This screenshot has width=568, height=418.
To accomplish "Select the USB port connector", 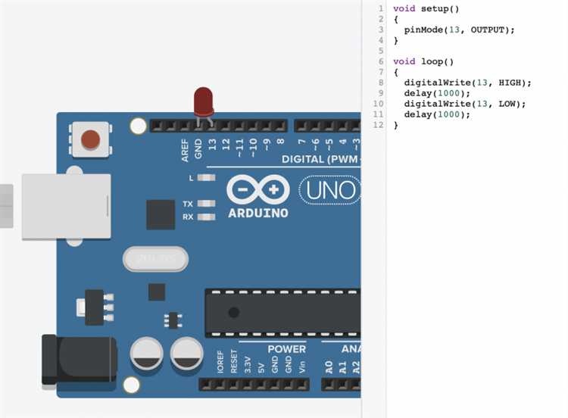I will point(67,206).
